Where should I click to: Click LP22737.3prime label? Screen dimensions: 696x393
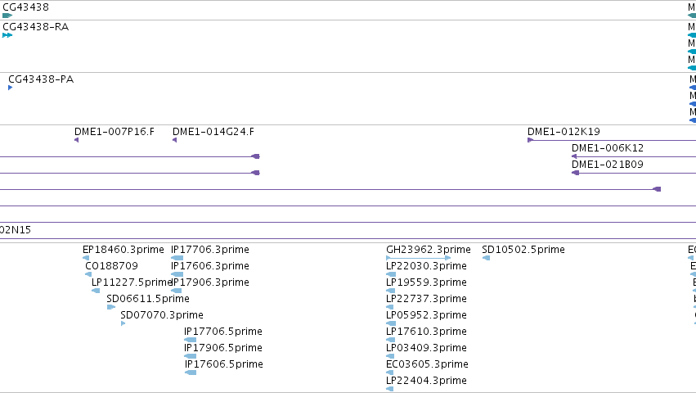(x=427, y=299)
